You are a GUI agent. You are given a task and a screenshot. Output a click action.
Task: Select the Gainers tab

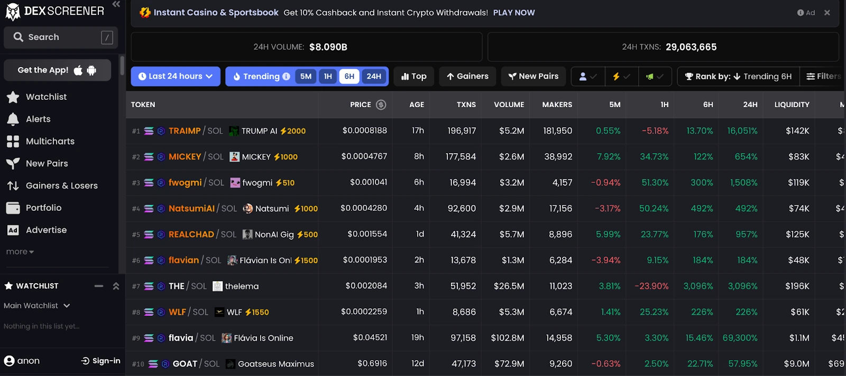[467, 77]
